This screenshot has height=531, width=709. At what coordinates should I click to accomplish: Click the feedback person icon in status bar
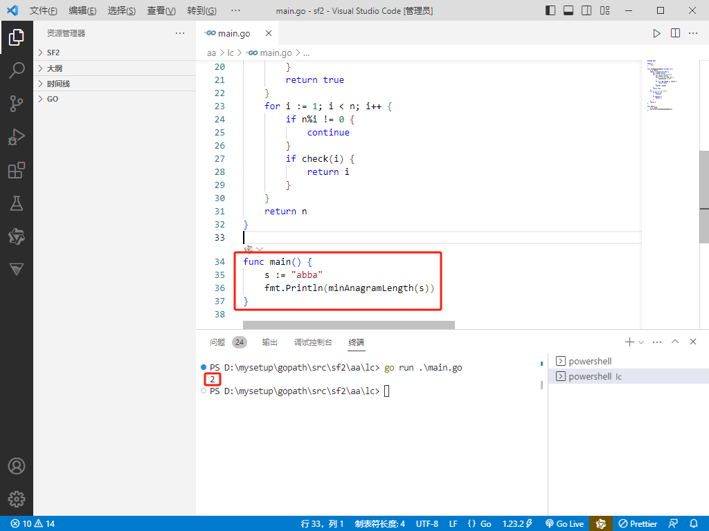tap(673, 524)
